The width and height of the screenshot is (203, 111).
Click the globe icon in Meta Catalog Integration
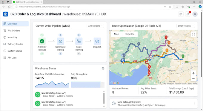pos(114,104)
